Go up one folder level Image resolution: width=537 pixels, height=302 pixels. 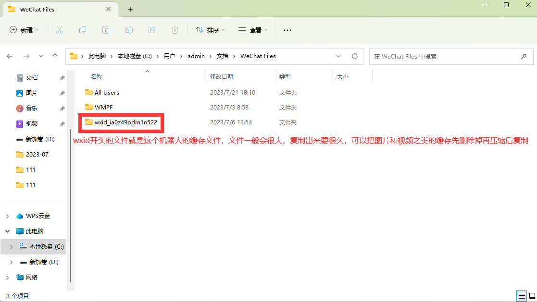coord(55,56)
